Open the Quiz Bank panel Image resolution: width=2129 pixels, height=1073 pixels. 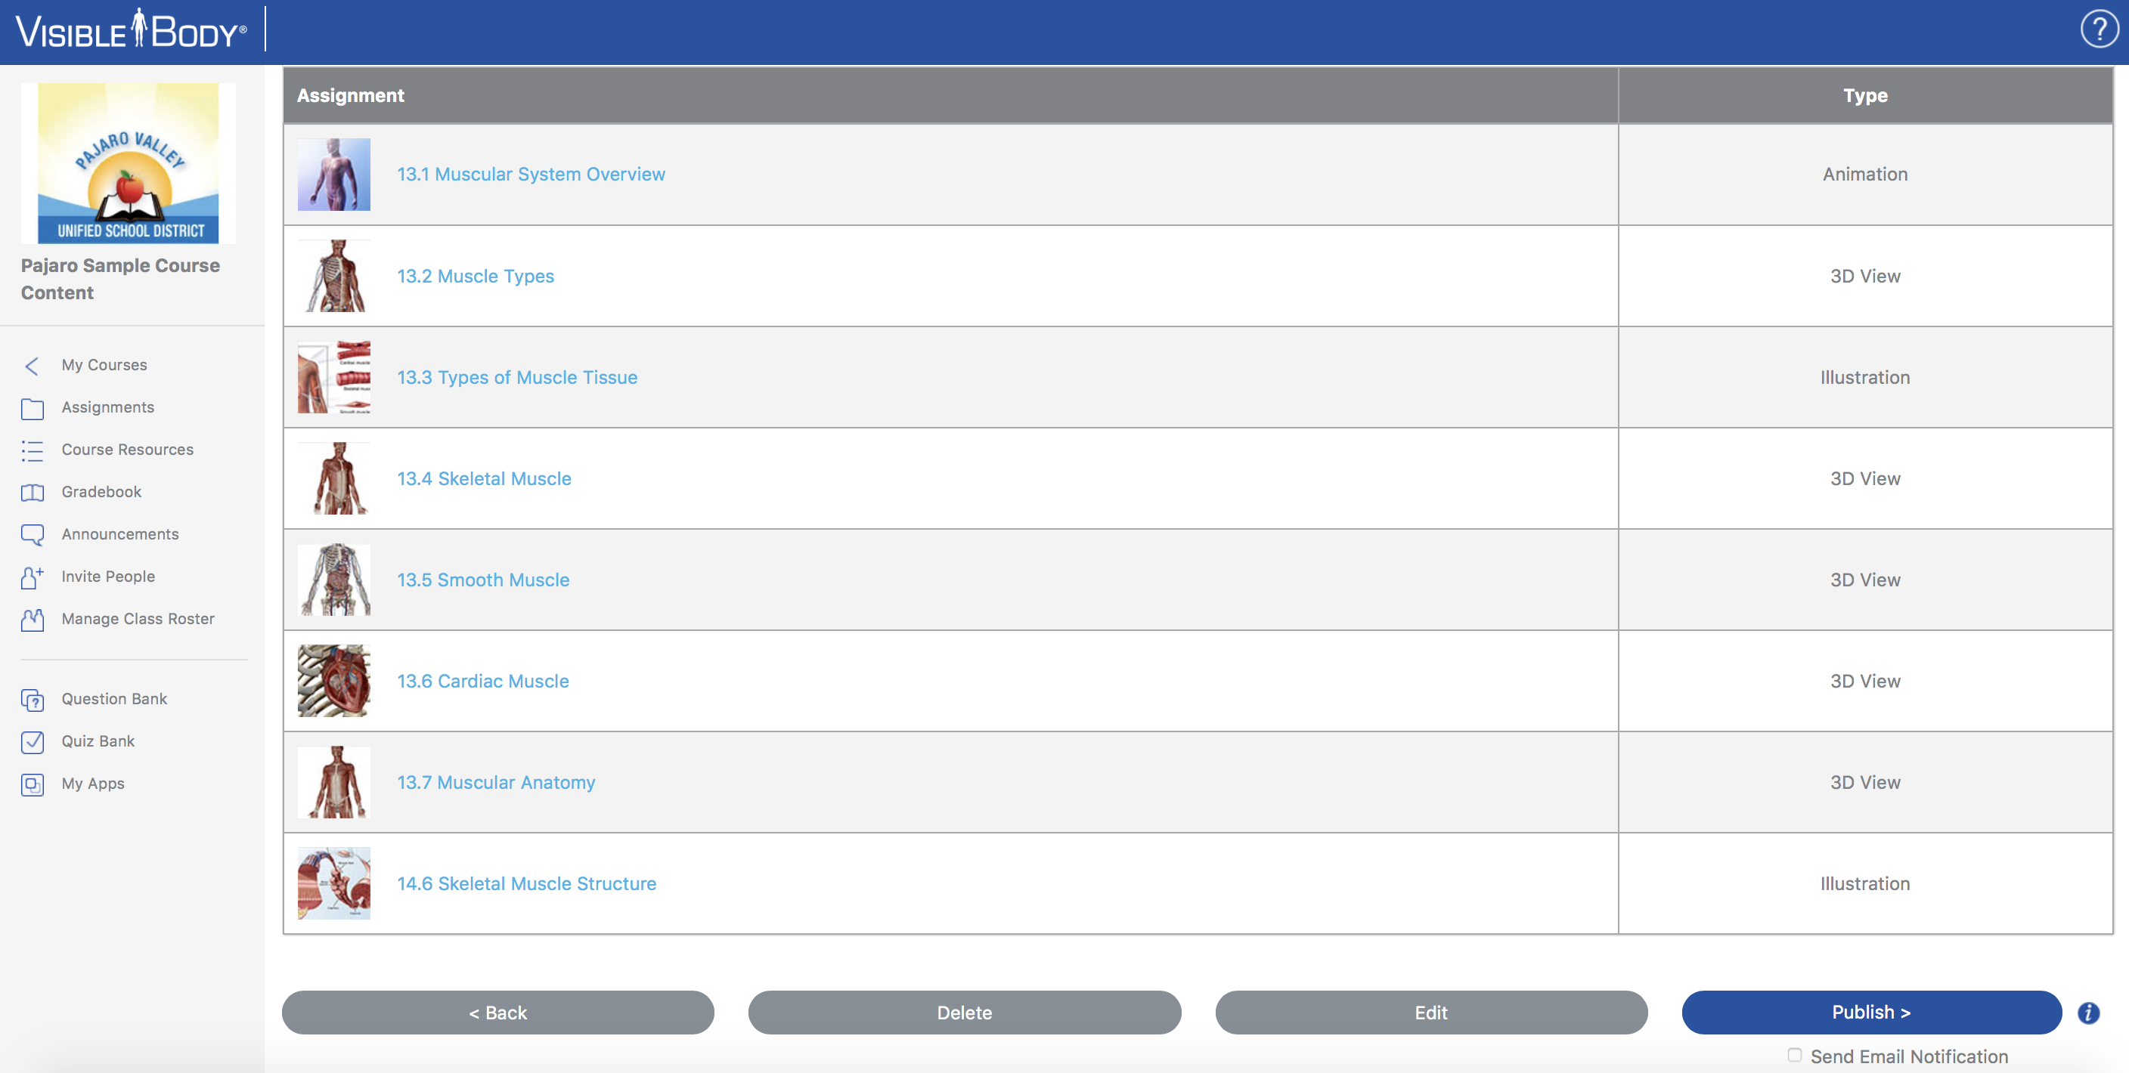pyautogui.click(x=98, y=741)
